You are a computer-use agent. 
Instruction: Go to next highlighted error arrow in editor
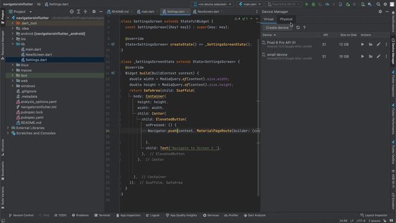point(257,19)
